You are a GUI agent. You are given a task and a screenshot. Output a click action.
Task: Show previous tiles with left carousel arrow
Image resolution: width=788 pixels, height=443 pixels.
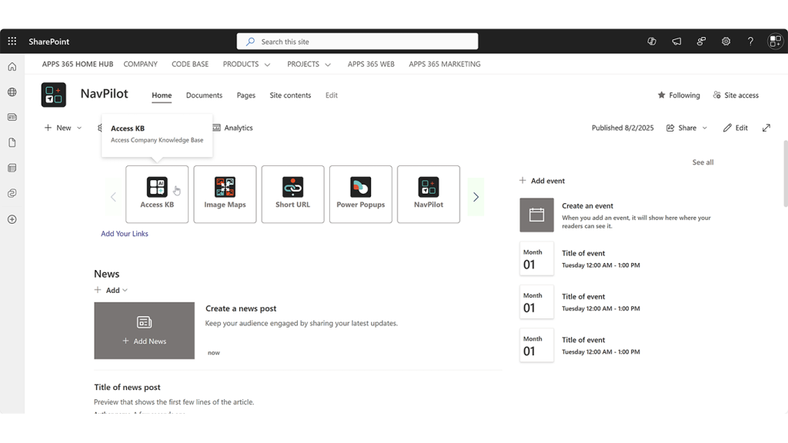[x=113, y=197]
